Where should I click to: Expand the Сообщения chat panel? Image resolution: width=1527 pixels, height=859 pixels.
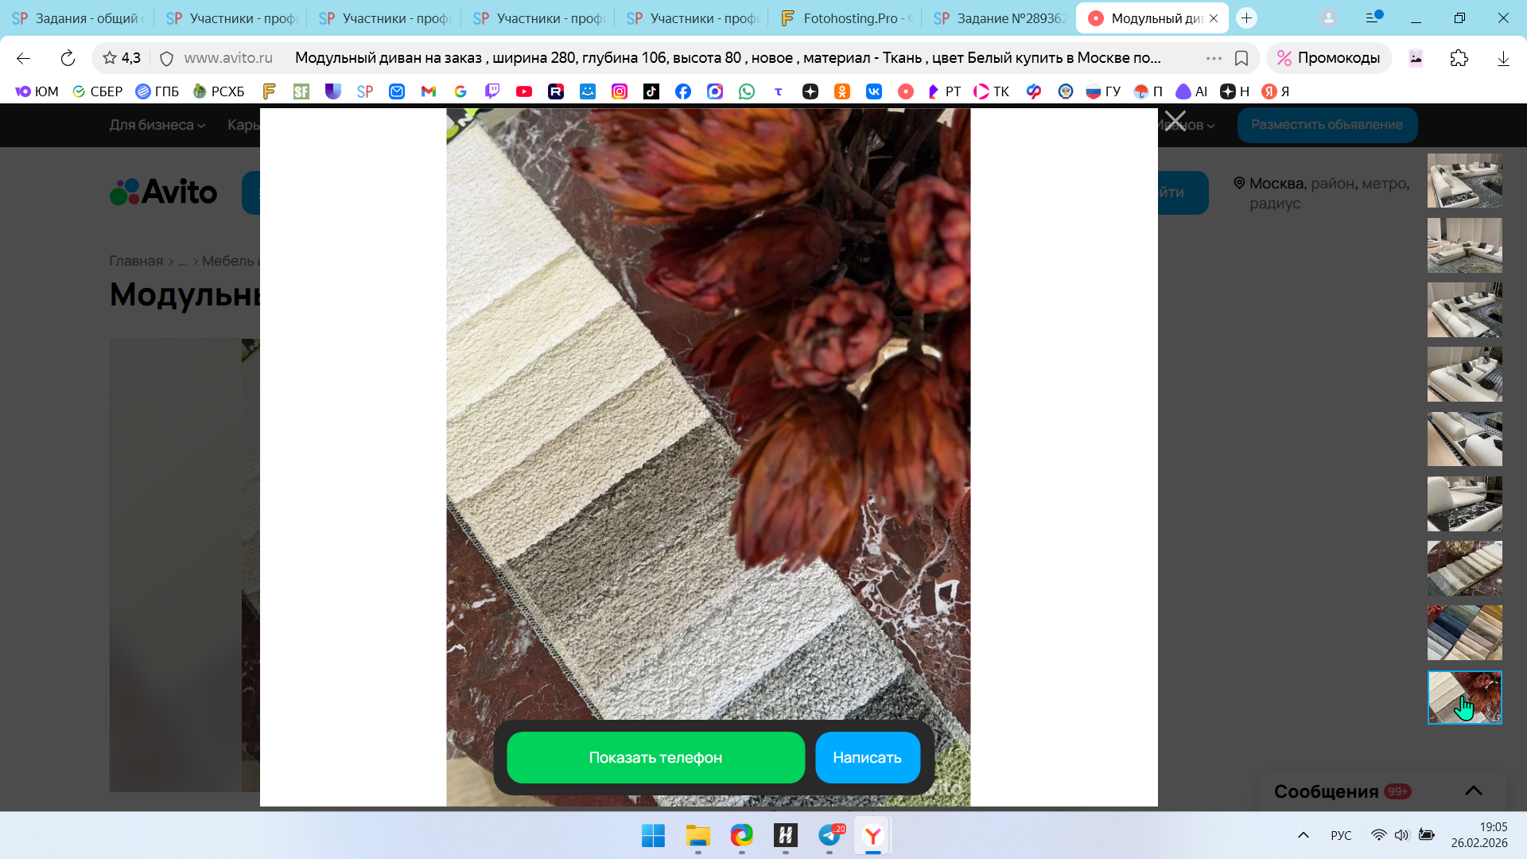(x=1473, y=791)
